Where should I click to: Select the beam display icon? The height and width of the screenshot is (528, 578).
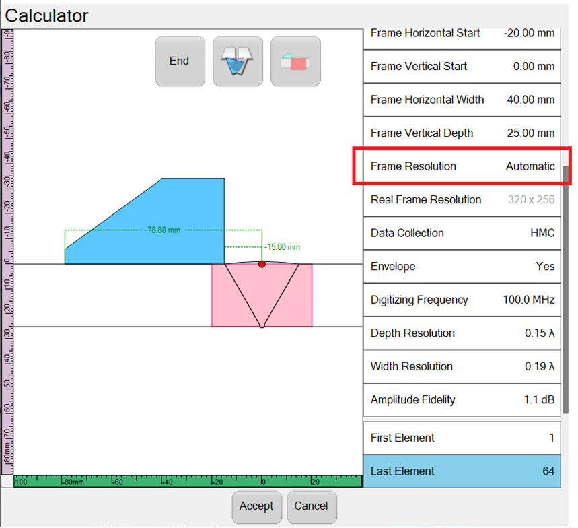click(238, 61)
